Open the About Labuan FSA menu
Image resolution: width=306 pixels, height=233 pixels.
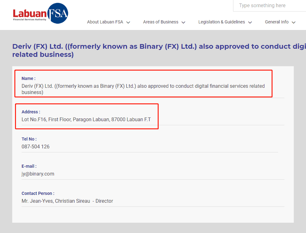(x=105, y=22)
